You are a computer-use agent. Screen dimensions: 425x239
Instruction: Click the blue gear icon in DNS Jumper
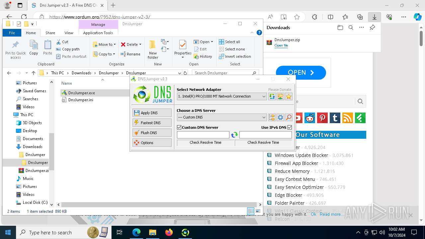tap(280, 117)
